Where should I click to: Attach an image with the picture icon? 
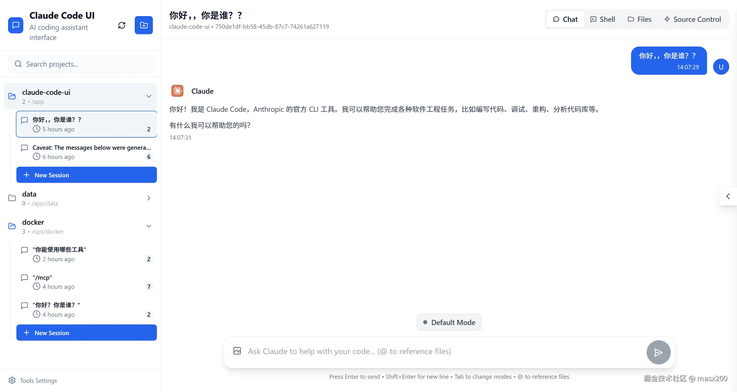click(237, 351)
